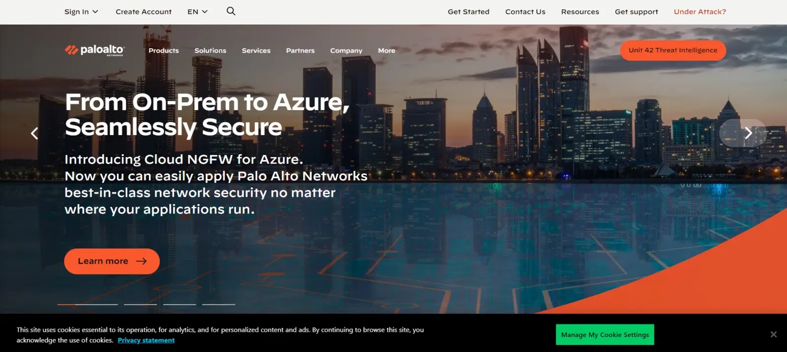Open Contact Us page
The width and height of the screenshot is (787, 352).
(525, 12)
